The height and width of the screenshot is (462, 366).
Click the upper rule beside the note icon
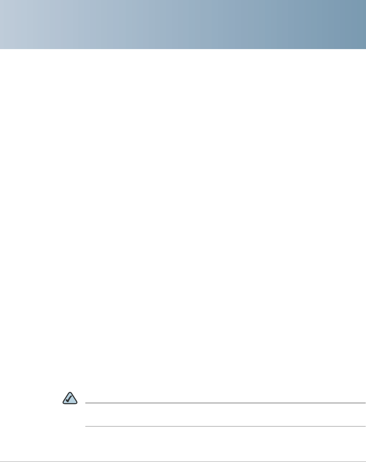pyautogui.click(x=225, y=403)
